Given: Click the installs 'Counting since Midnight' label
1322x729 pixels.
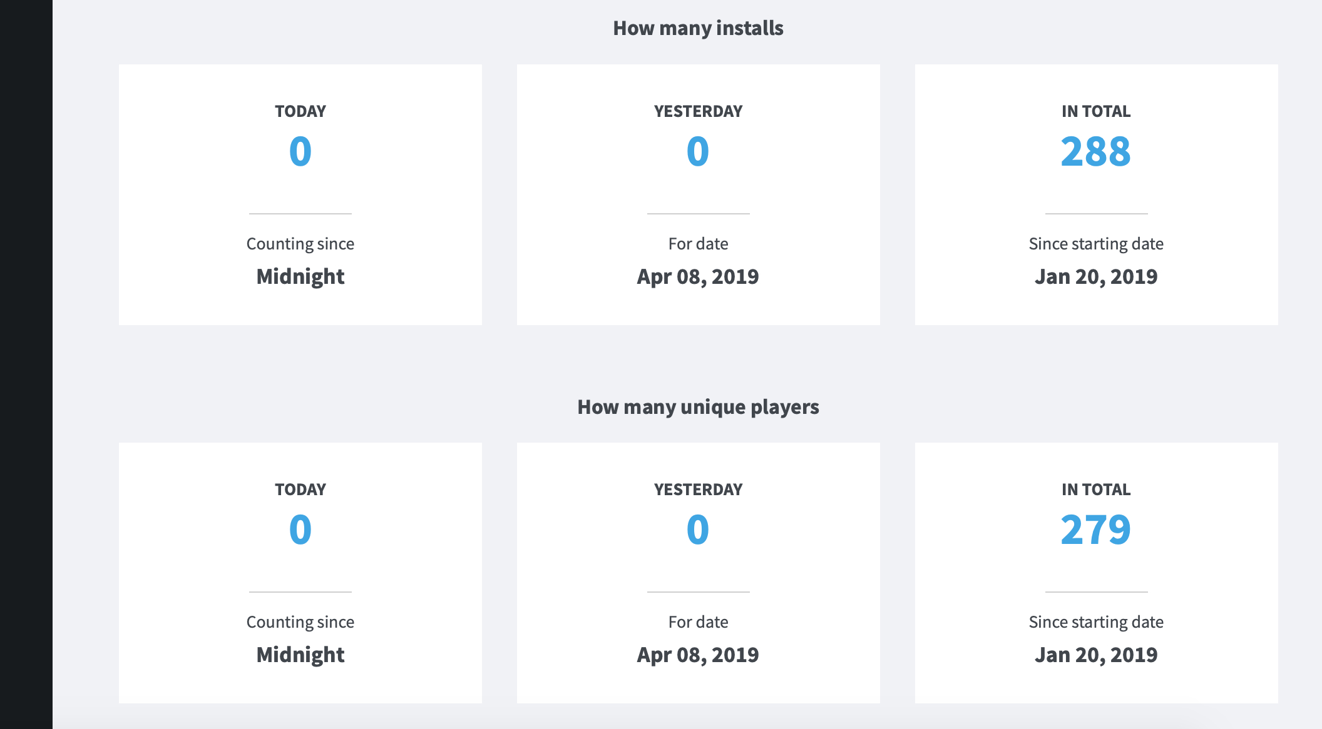Looking at the screenshot, I should [x=300, y=261].
